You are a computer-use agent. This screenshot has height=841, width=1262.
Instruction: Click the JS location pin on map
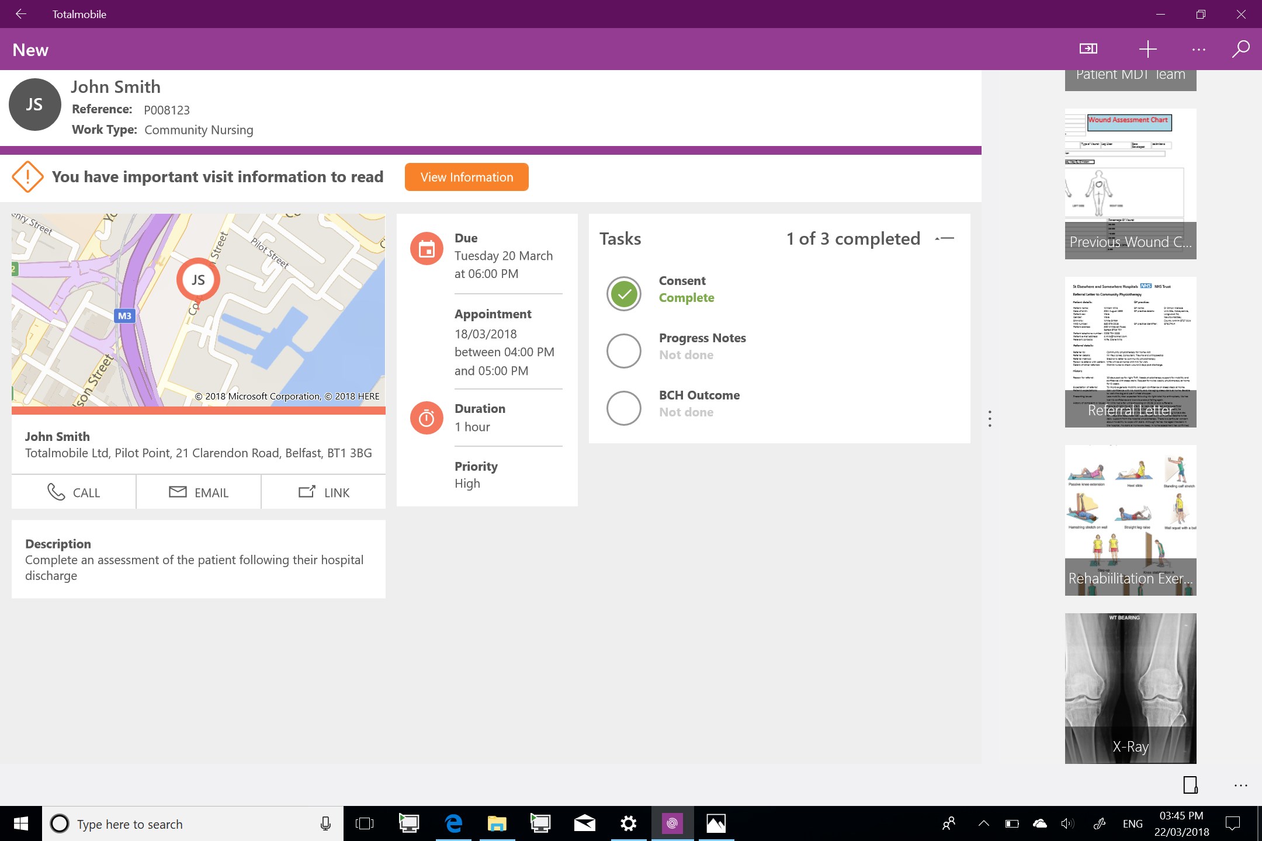[x=198, y=280]
